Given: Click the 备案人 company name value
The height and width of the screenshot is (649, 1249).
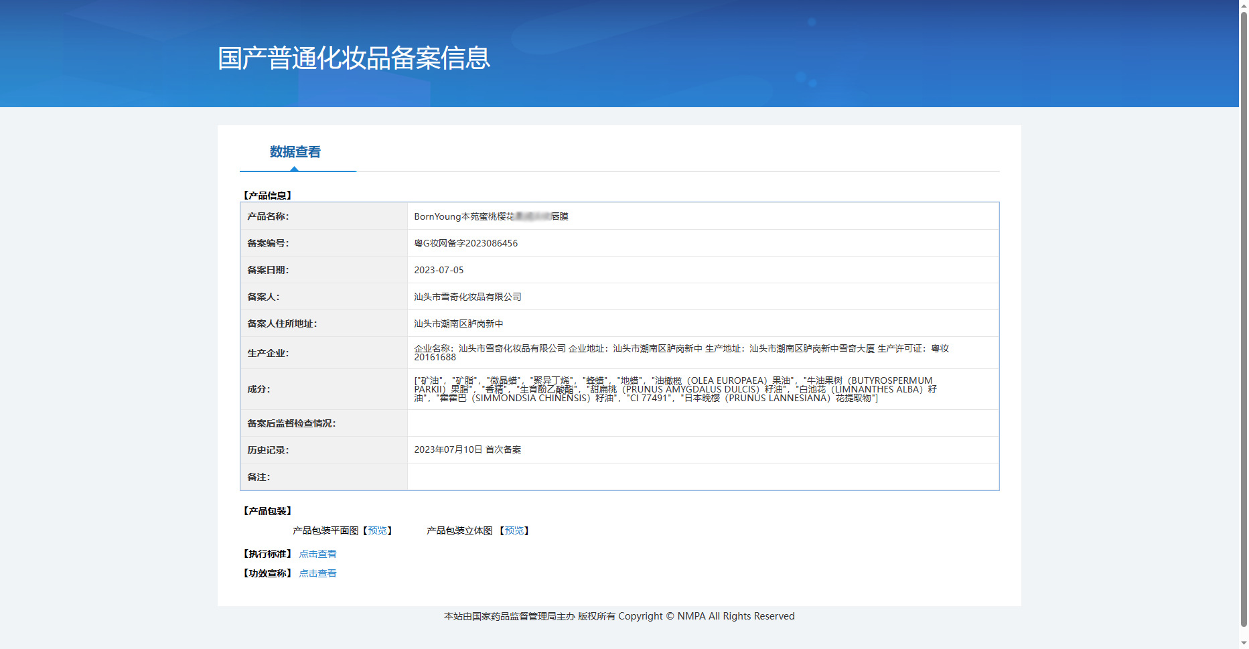Looking at the screenshot, I should click(467, 297).
